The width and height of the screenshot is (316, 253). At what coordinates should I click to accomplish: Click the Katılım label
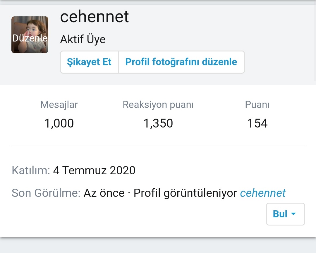(31, 170)
